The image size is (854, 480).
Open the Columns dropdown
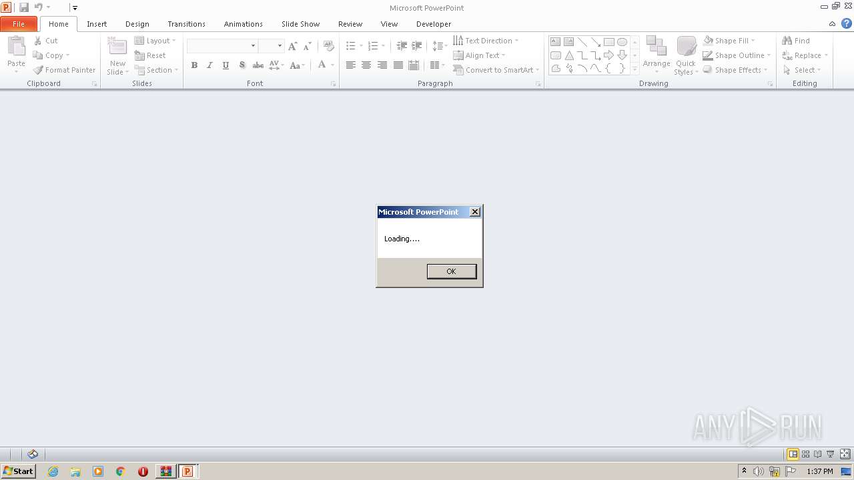tap(437, 65)
